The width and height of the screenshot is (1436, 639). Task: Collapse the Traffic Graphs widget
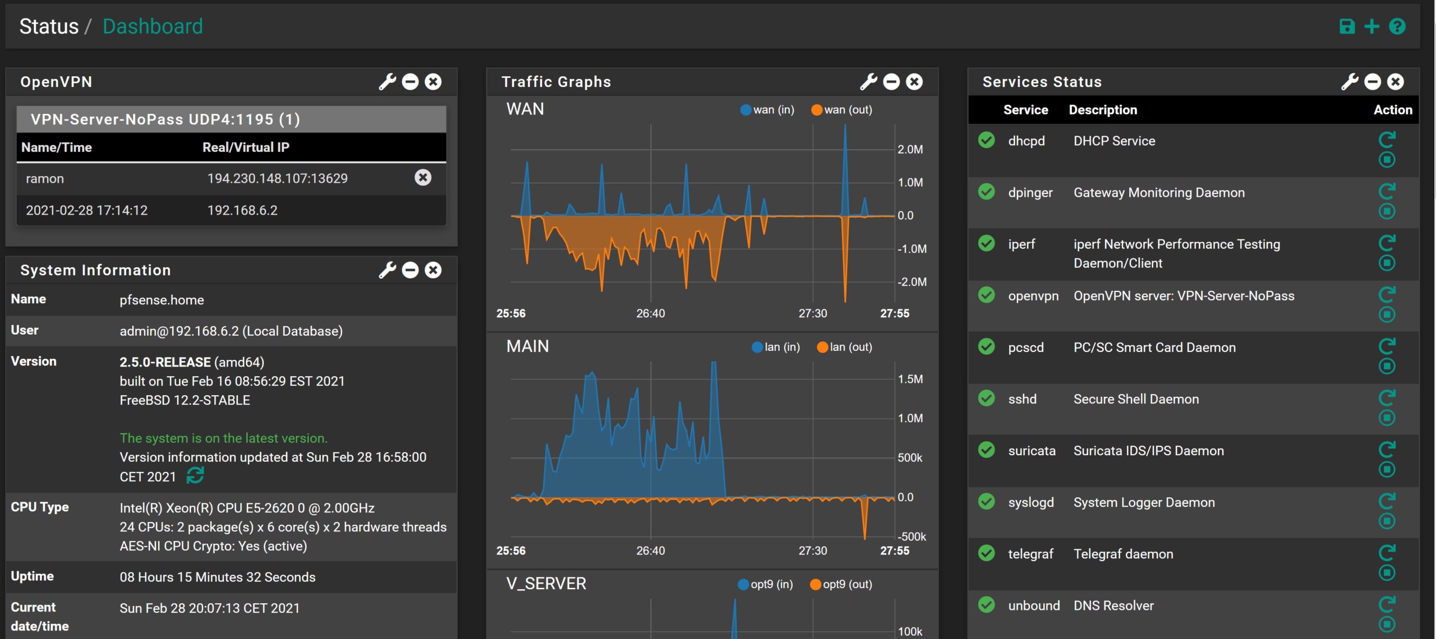pos(891,82)
